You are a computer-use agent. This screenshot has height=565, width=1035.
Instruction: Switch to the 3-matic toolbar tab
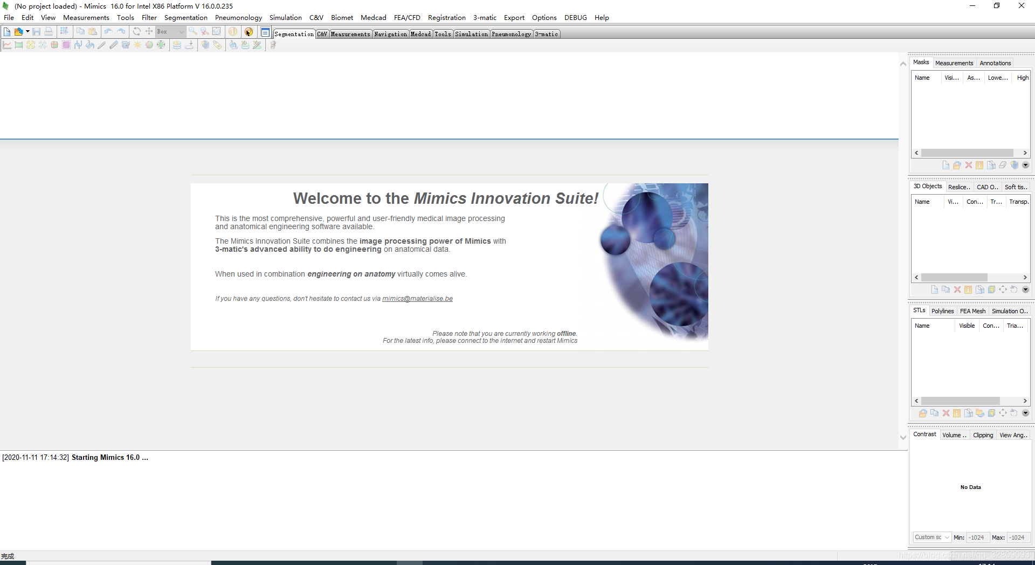click(x=547, y=34)
